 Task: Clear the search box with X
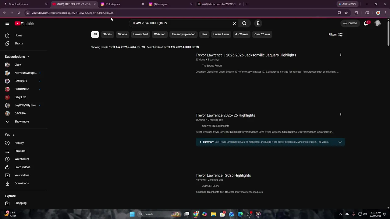[x=235, y=23]
